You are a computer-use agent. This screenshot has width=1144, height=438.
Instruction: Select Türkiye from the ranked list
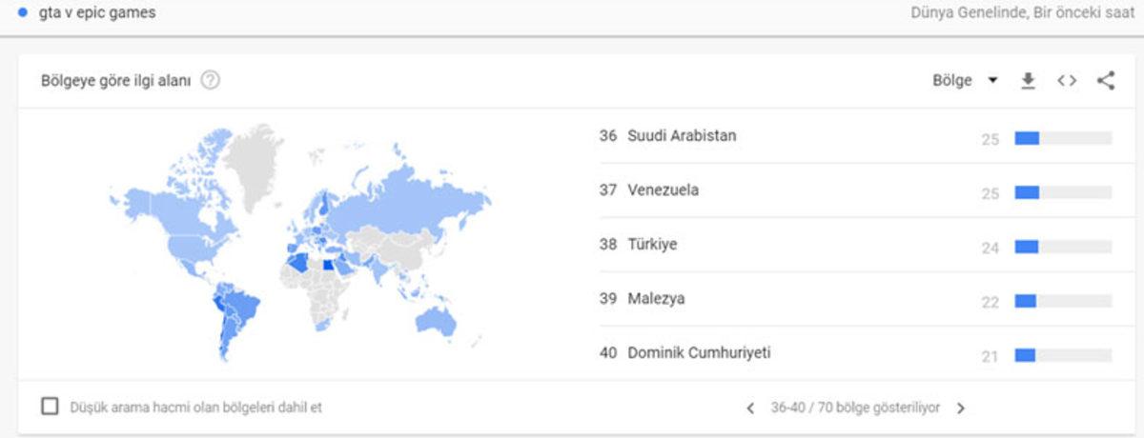coord(652,245)
